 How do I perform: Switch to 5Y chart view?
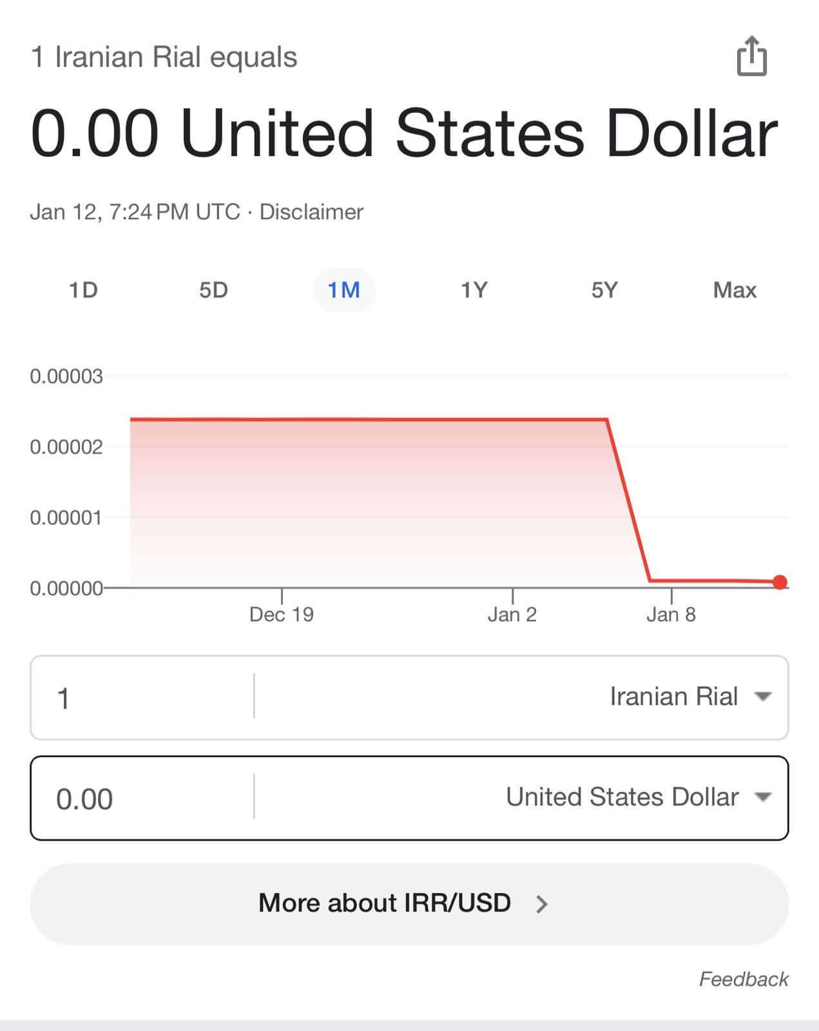pyautogui.click(x=604, y=290)
